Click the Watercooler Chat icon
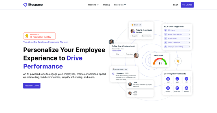 (114, 69)
